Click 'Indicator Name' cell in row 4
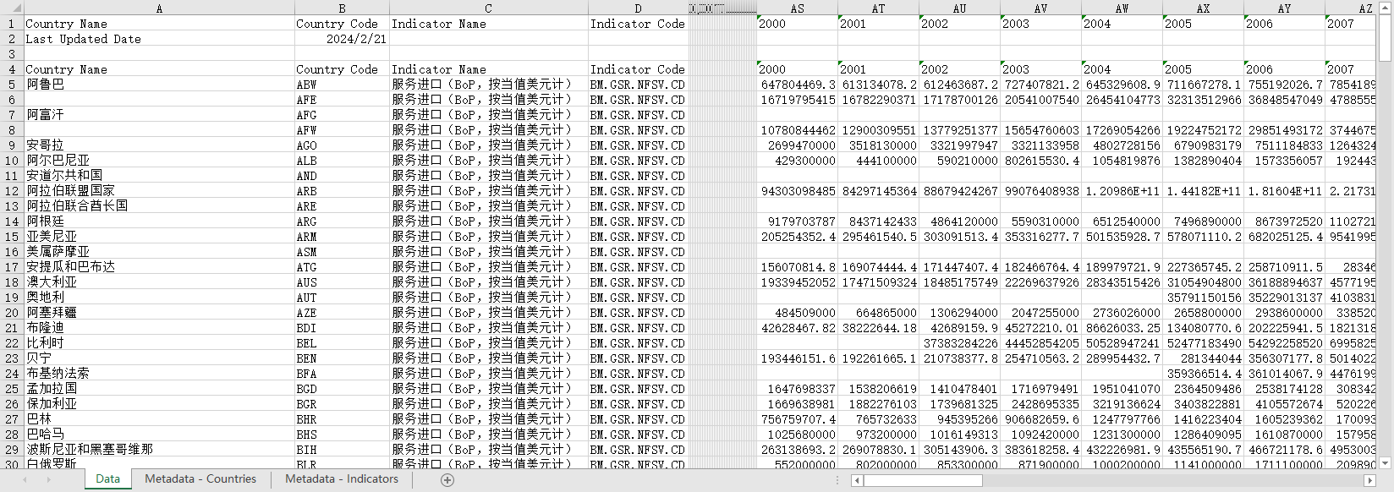Image resolution: width=1394 pixels, height=492 pixels. (489, 69)
